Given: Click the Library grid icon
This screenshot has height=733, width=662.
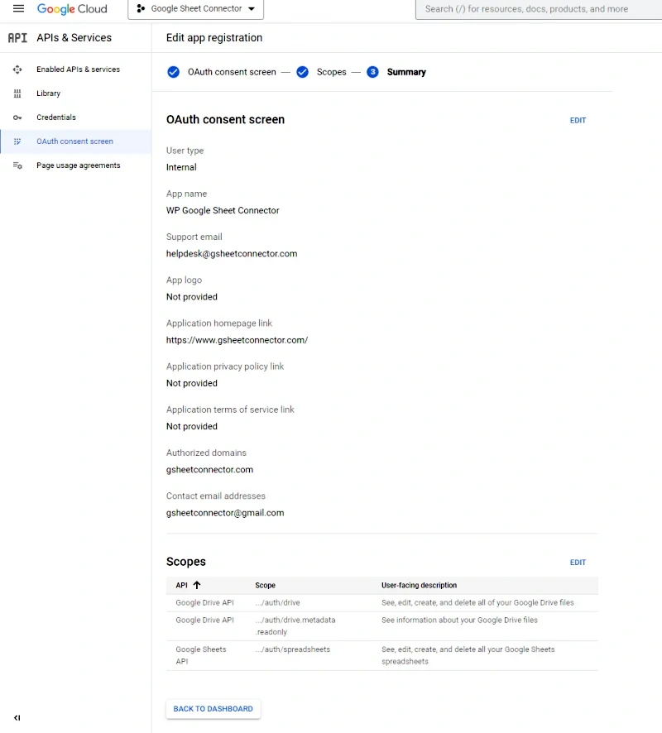Looking at the screenshot, I should pos(17,93).
